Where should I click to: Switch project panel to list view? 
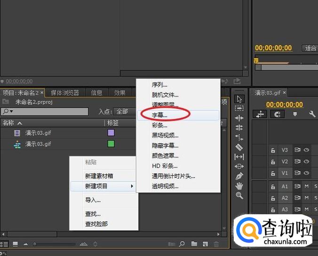coord(5,244)
